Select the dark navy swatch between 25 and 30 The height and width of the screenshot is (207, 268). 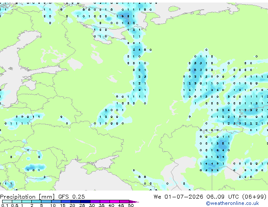(x=85, y=202)
